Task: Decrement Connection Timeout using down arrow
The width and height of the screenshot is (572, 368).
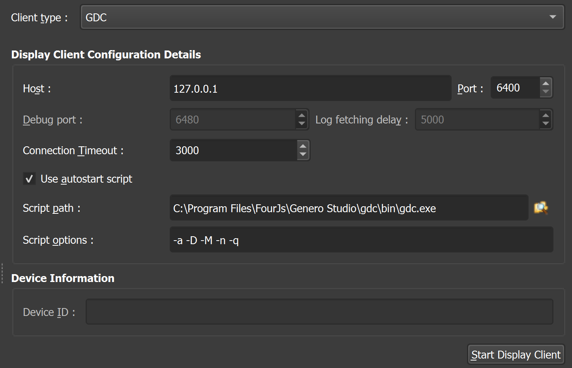Action: coord(303,155)
